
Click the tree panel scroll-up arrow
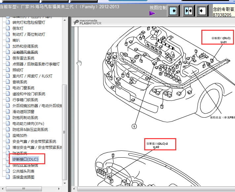pyautogui.click(x=65, y=20)
